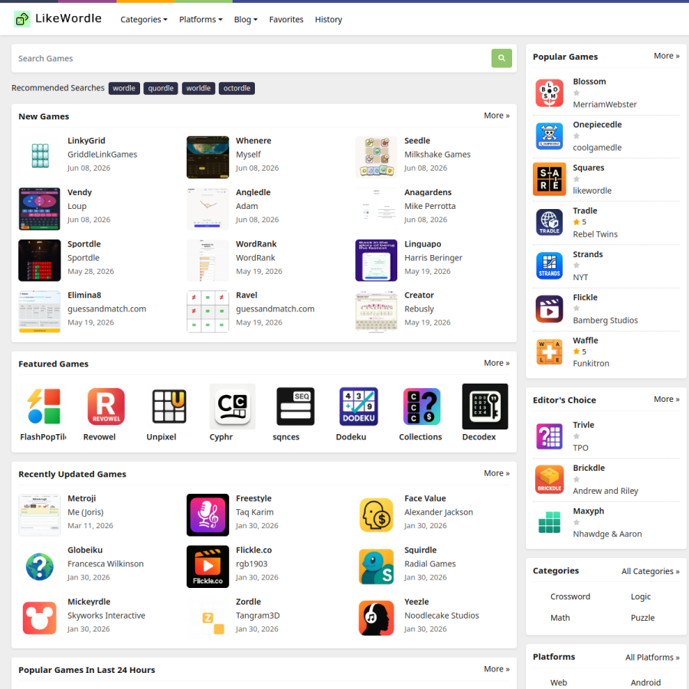This screenshot has width=689, height=689.
Task: Open the Linguapo game thumbnail
Action: 376,260
